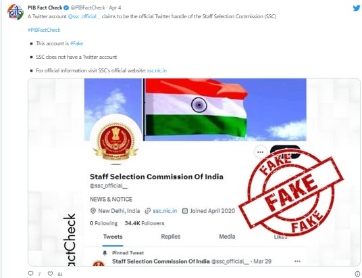Screen dimensions: 362x278
Task: Switch to the Tweets tab
Action: (113, 237)
